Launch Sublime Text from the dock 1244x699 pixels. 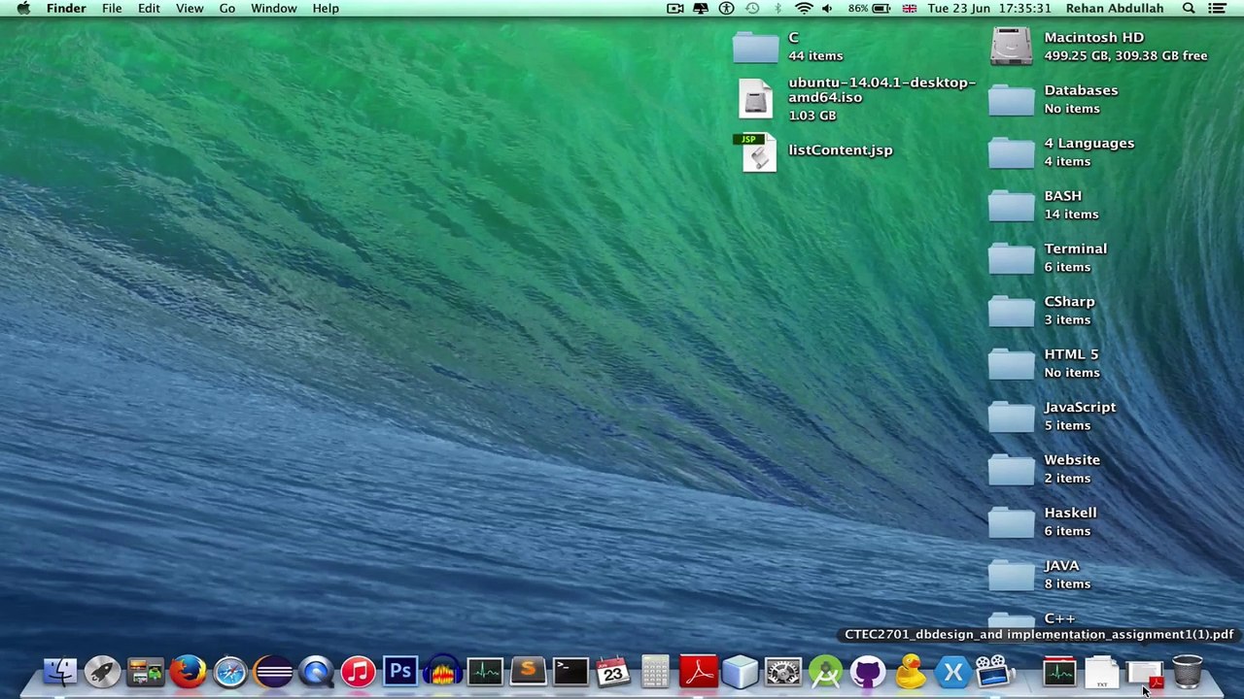[528, 671]
